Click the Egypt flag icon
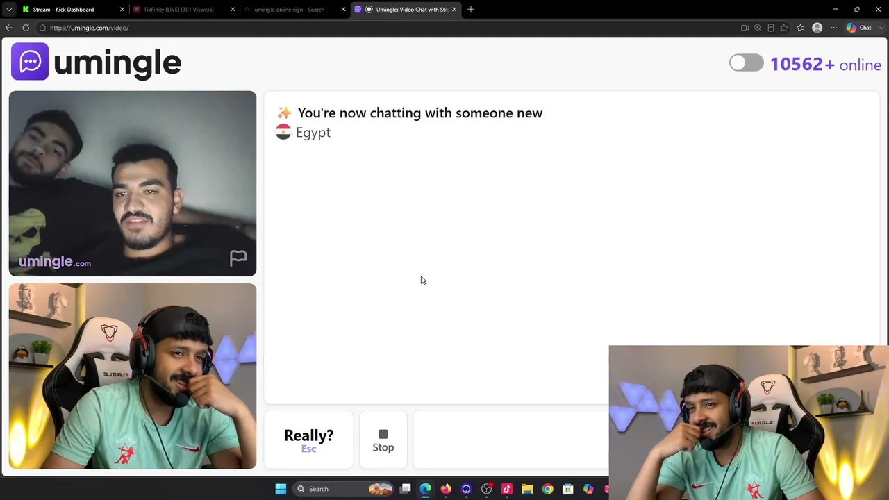The image size is (889, 500). pyautogui.click(x=283, y=132)
